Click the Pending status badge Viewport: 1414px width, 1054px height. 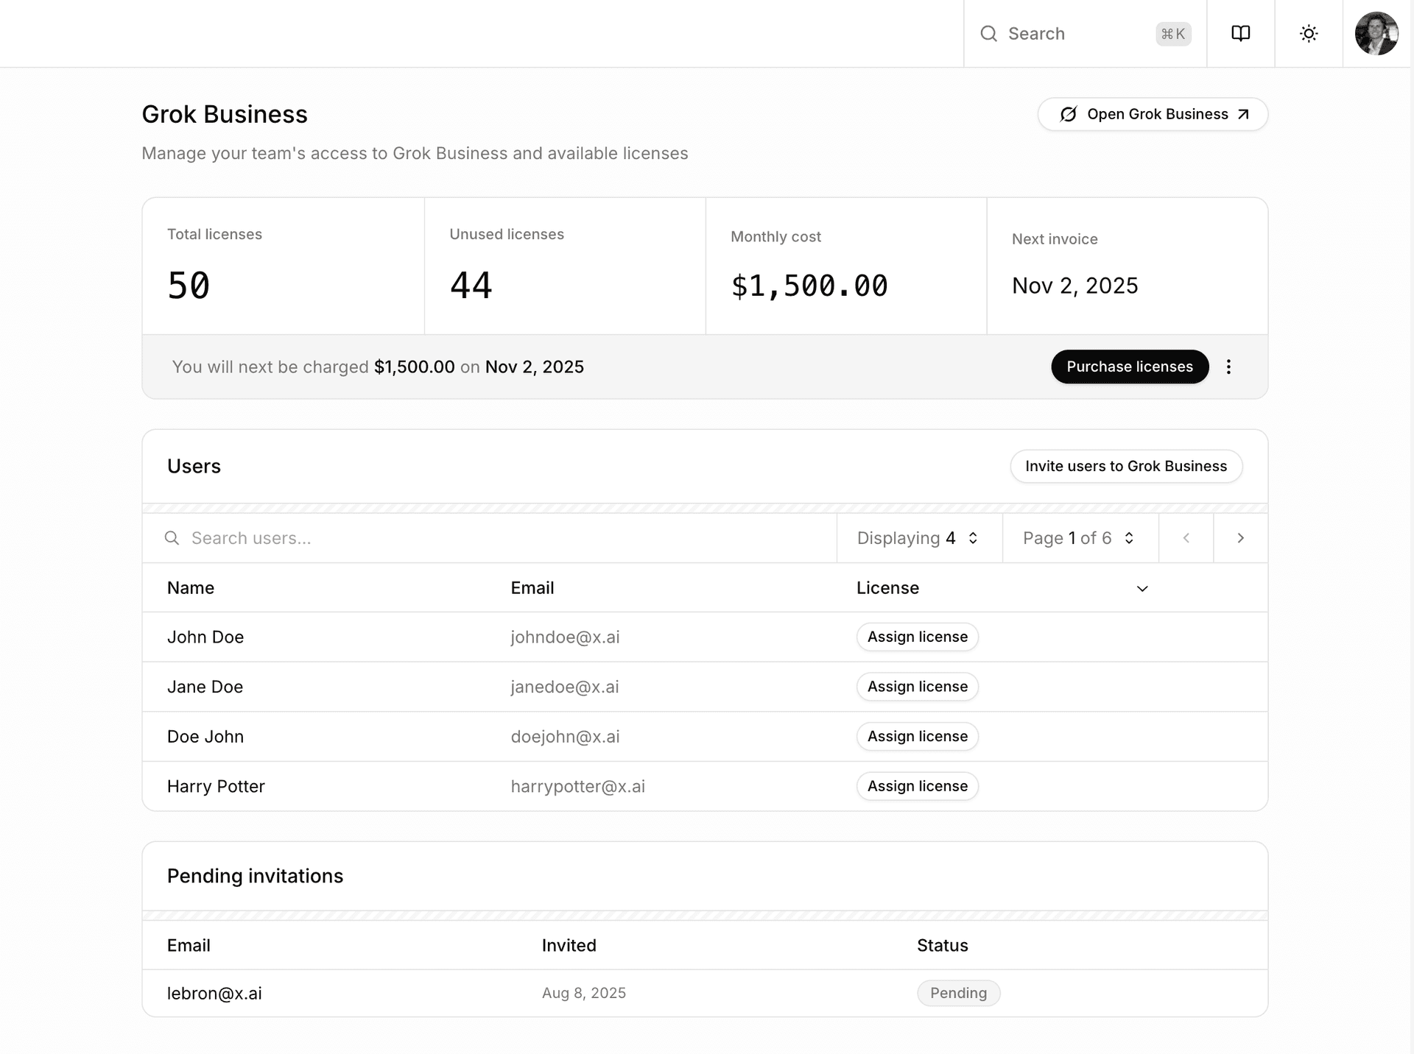pos(958,993)
